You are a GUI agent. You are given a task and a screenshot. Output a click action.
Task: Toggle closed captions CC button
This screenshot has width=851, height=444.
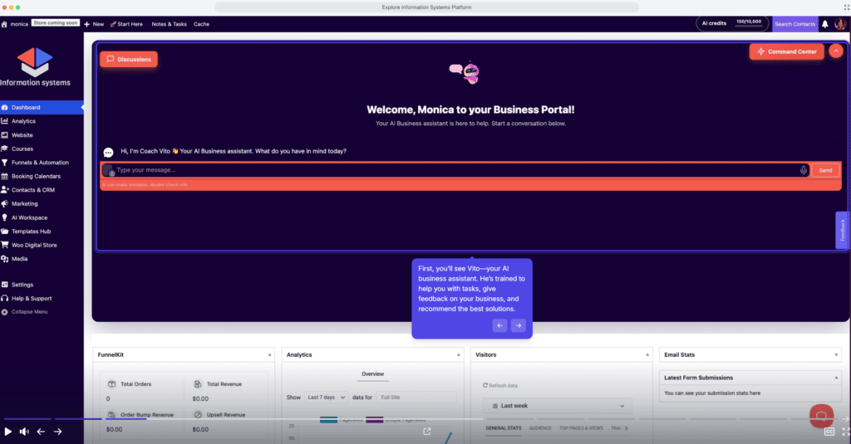pos(829,432)
